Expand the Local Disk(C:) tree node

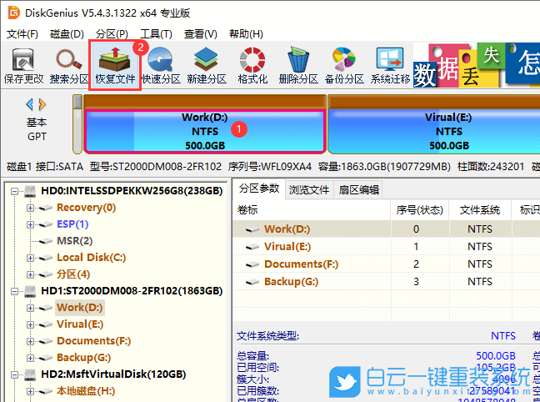(31, 258)
